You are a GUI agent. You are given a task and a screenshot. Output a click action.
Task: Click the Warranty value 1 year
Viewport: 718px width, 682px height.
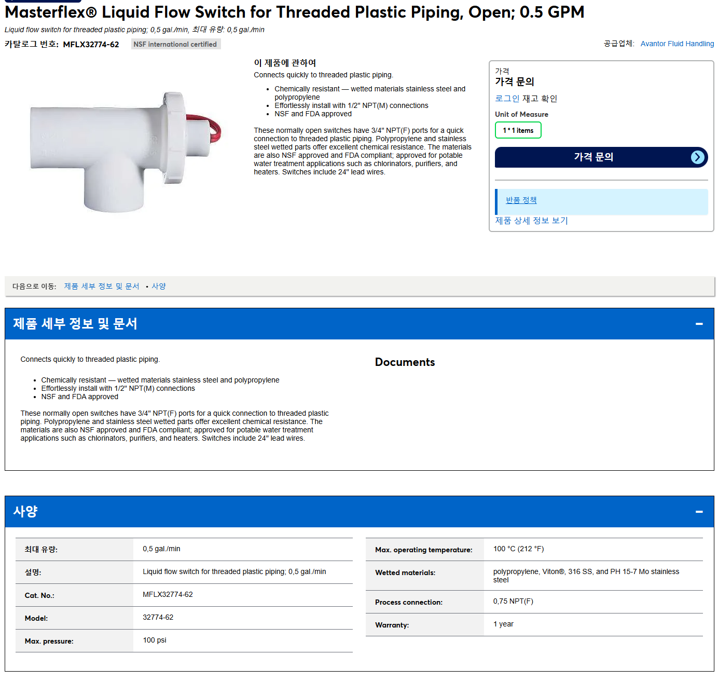[503, 624]
